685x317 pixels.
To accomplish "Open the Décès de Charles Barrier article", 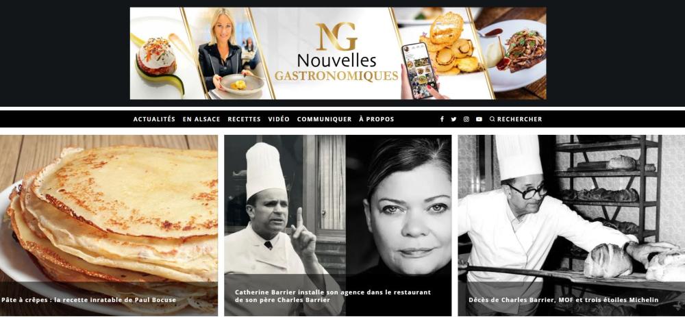I will point(563,300).
